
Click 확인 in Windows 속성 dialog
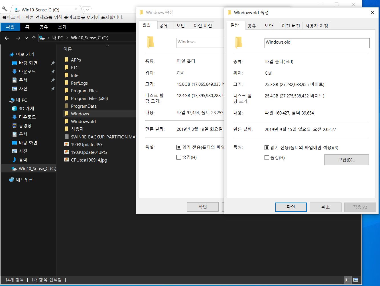203,207
